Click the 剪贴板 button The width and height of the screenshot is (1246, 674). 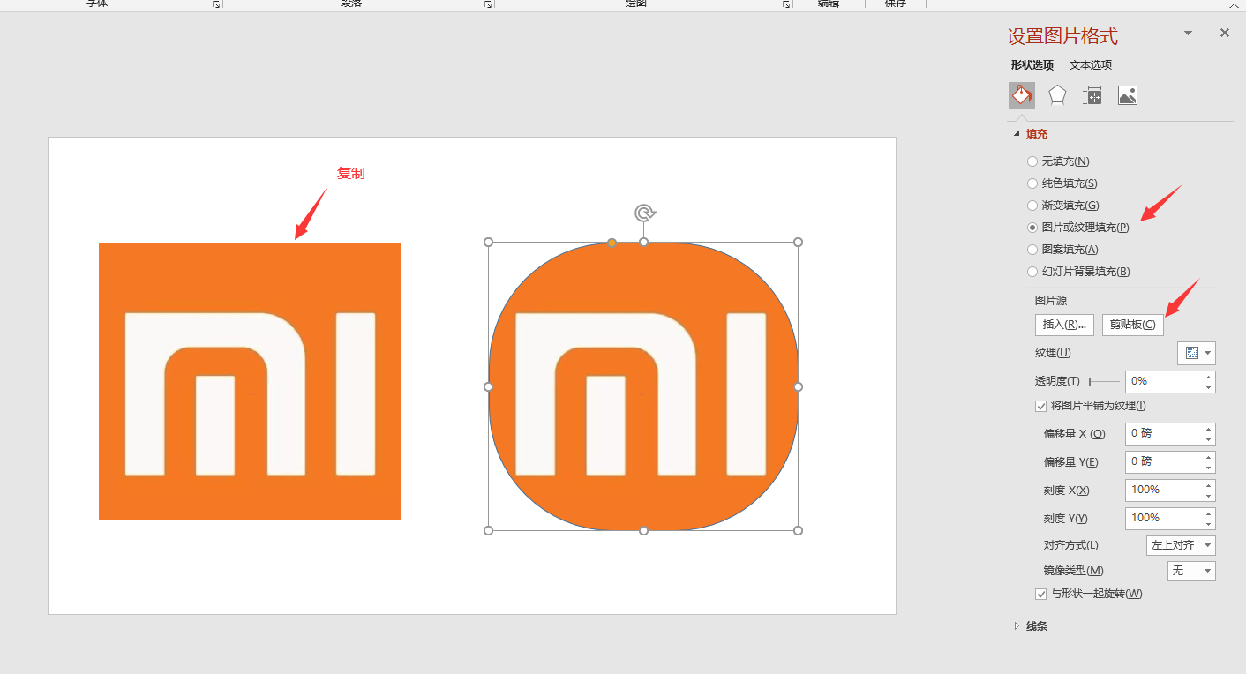point(1133,325)
